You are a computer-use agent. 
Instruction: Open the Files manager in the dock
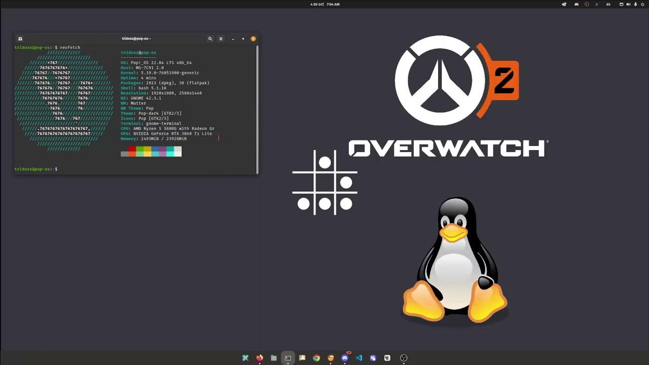(x=274, y=358)
